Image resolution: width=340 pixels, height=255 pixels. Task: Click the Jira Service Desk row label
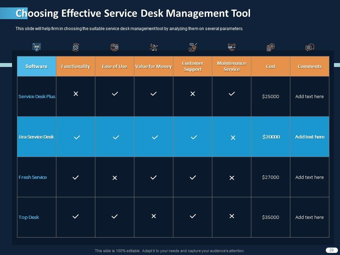click(x=36, y=137)
